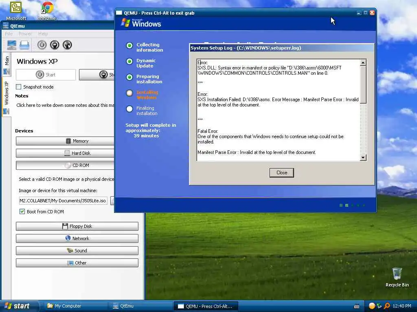The height and width of the screenshot is (312, 417).
Task: Click the QEMU taskbar button
Action: coord(206,306)
